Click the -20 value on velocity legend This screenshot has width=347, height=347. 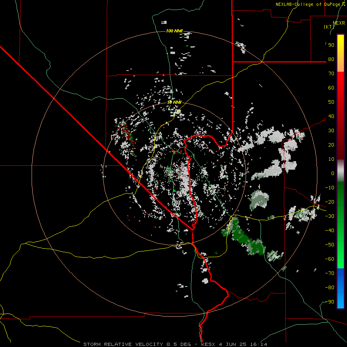[330, 202]
